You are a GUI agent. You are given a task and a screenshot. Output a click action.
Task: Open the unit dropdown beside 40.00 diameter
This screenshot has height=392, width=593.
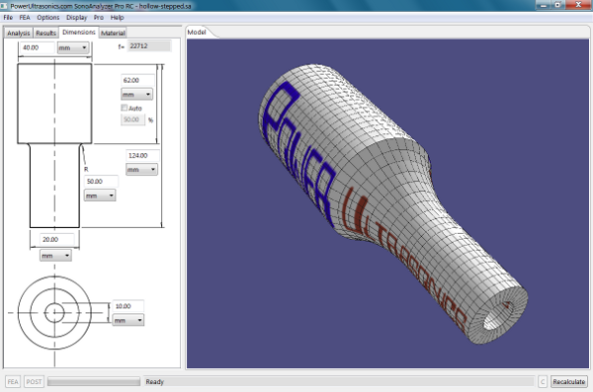pos(73,47)
